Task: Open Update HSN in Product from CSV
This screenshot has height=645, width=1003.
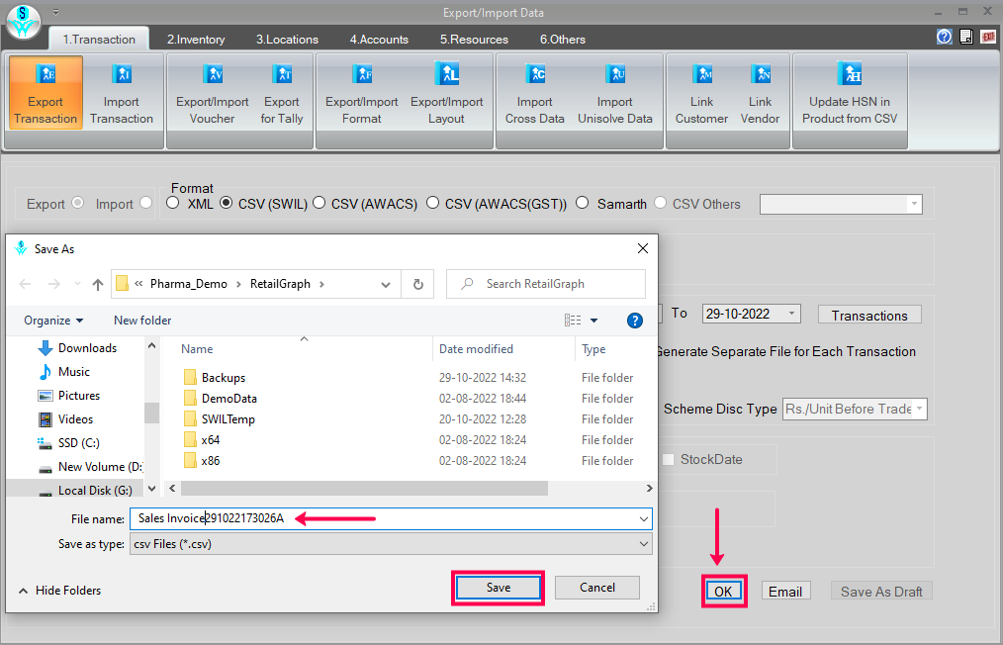Action: 850,93
